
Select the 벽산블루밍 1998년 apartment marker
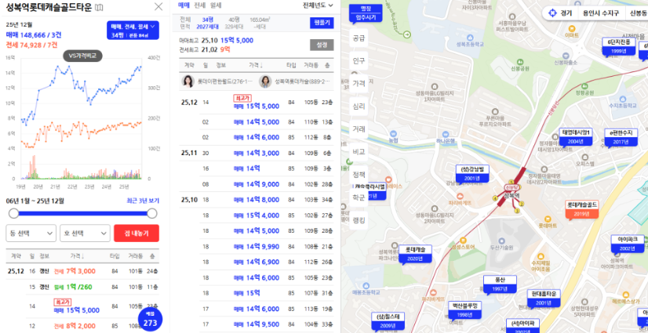click(465, 310)
